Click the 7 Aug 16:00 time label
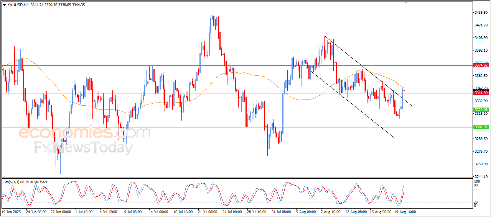Image resolution: width=491 pixels, height=217 pixels. 331,212
